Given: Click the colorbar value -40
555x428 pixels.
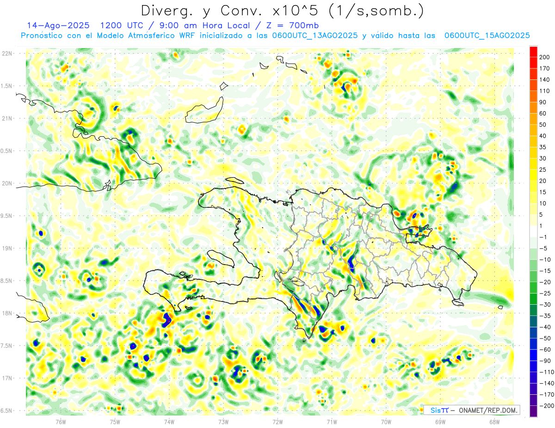Looking at the screenshot, I should click(545, 327).
